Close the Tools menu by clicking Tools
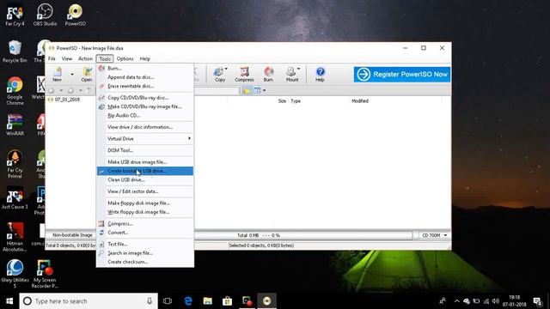The image size is (550, 309). click(105, 59)
